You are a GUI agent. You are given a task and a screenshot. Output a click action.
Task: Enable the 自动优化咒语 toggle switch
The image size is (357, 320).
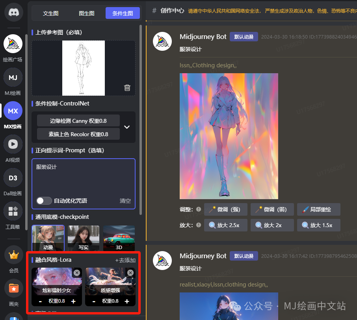coord(44,201)
